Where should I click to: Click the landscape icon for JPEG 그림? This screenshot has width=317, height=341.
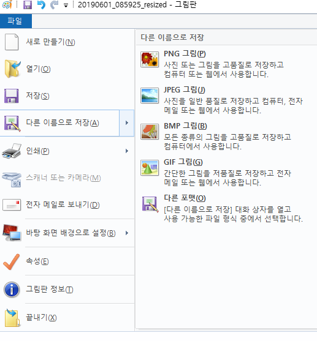click(150, 96)
